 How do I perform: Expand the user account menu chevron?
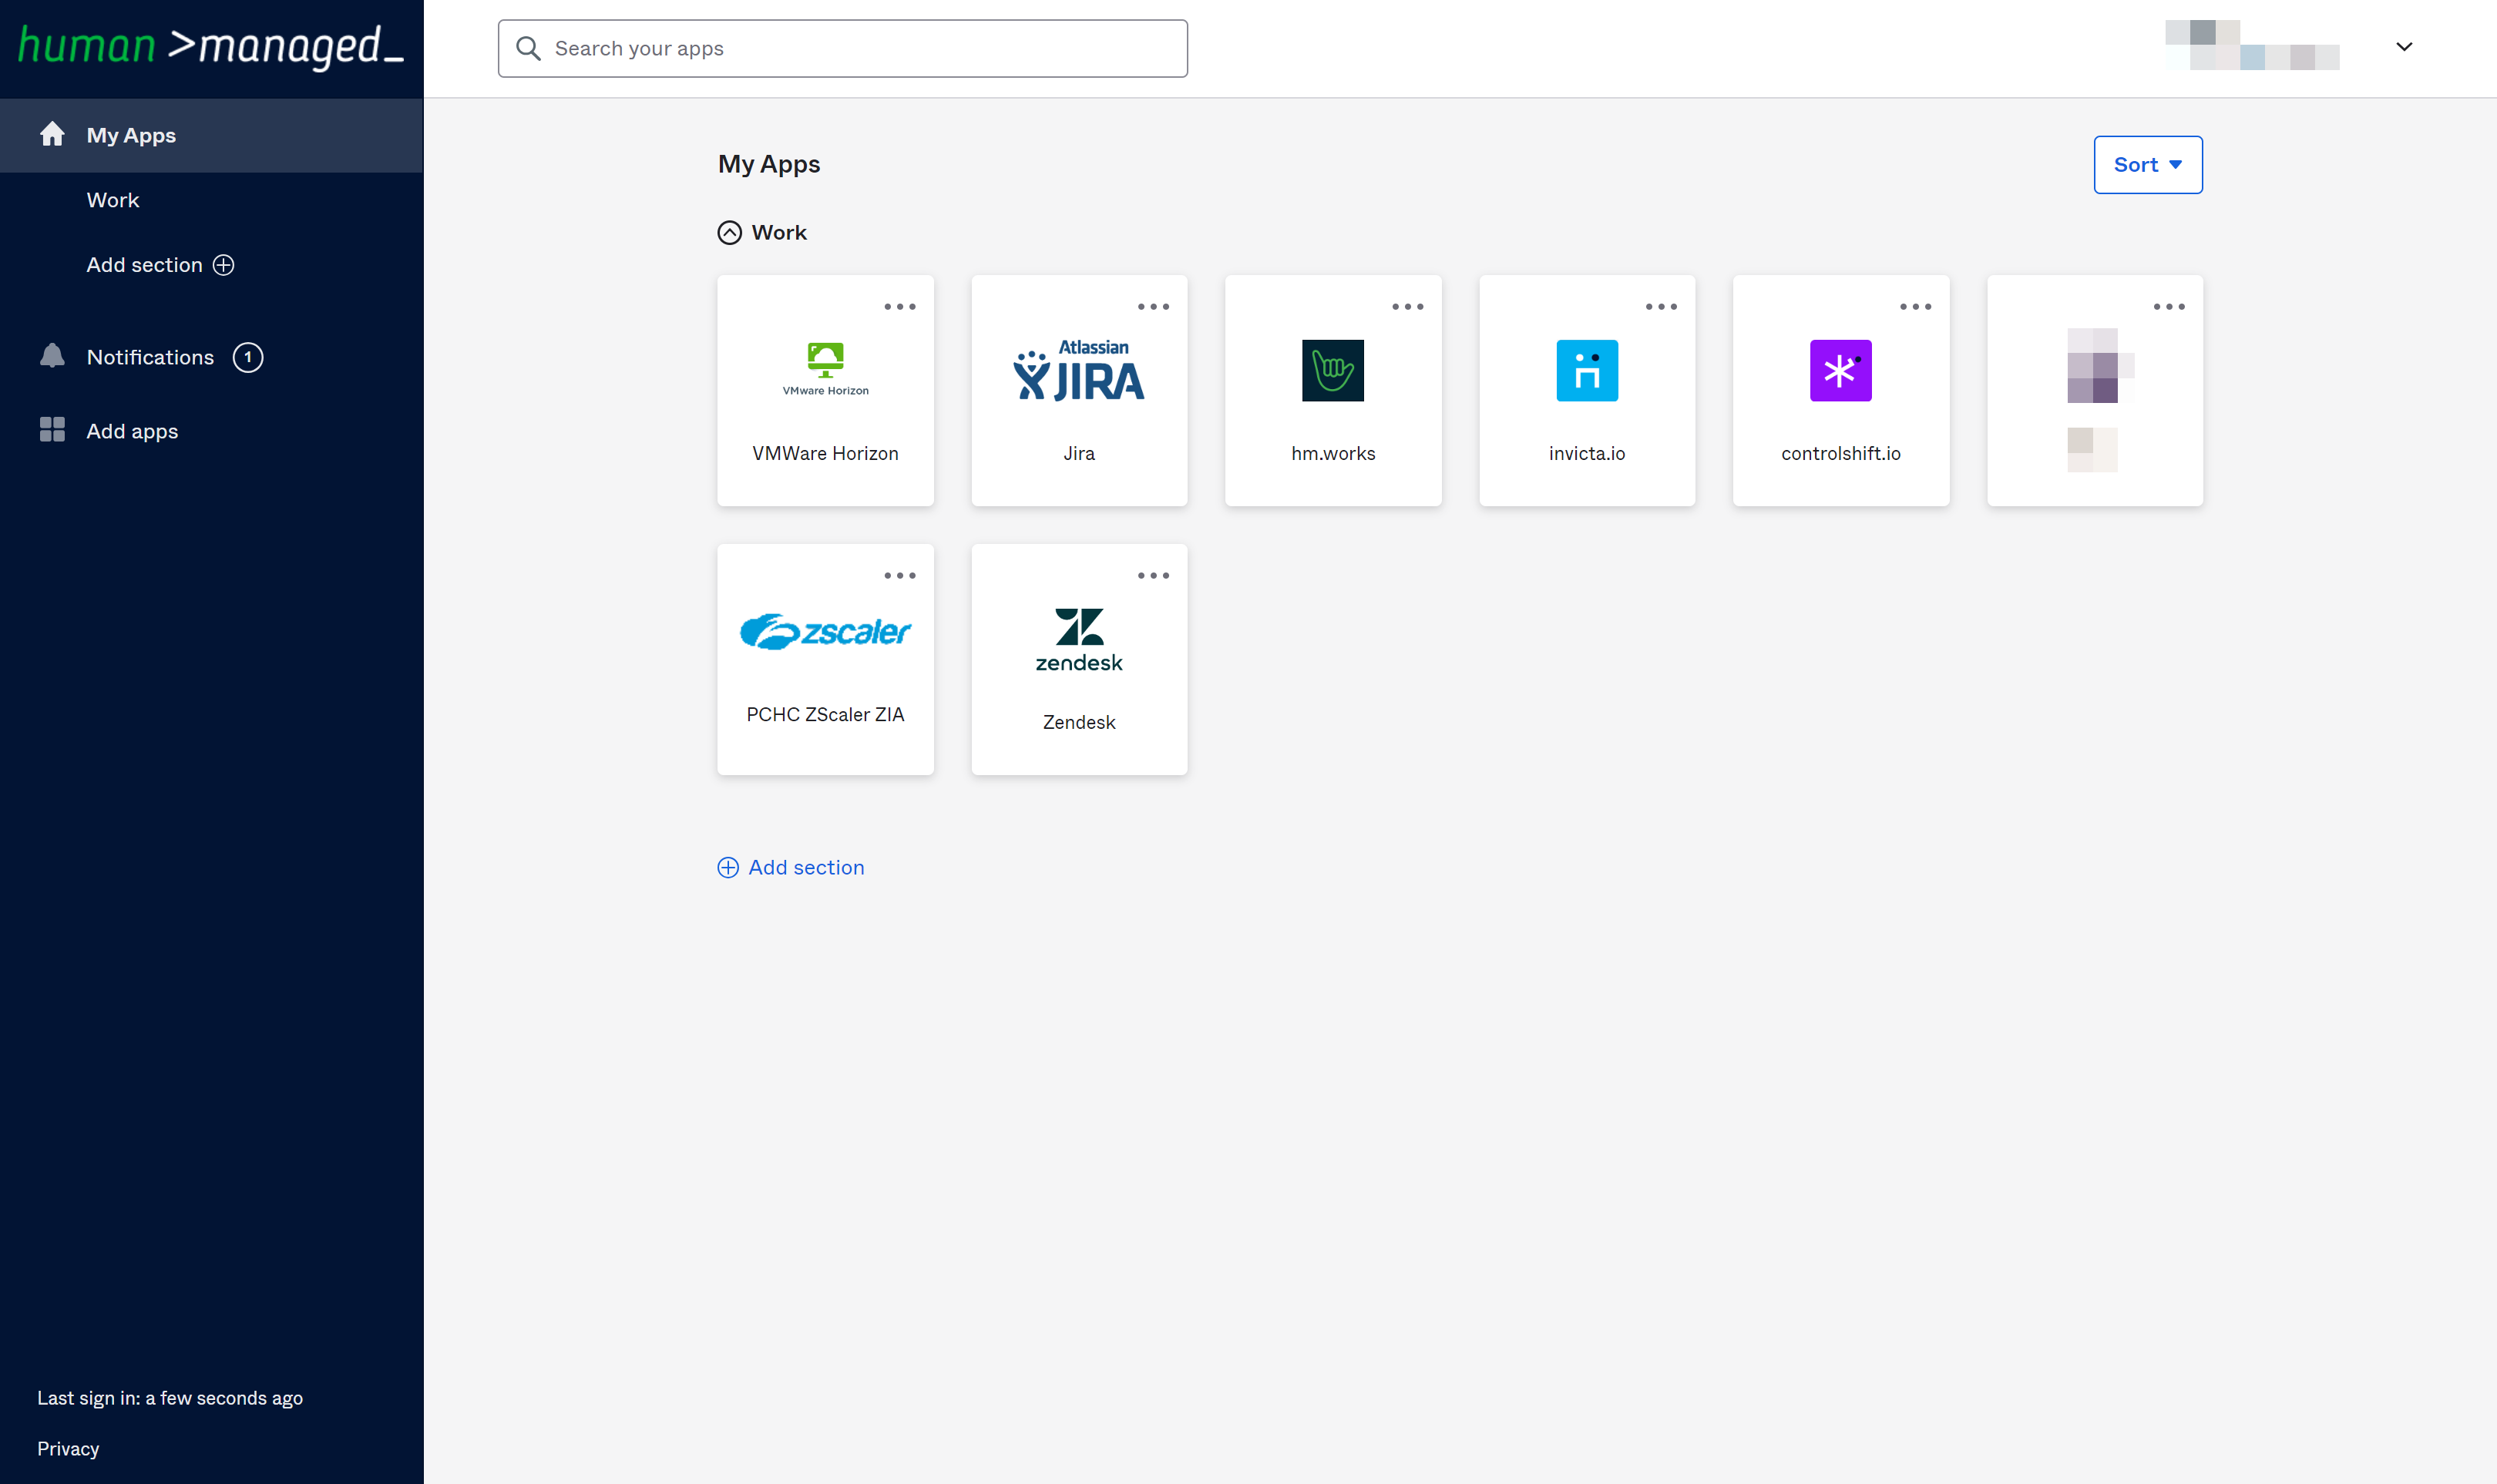(2403, 47)
